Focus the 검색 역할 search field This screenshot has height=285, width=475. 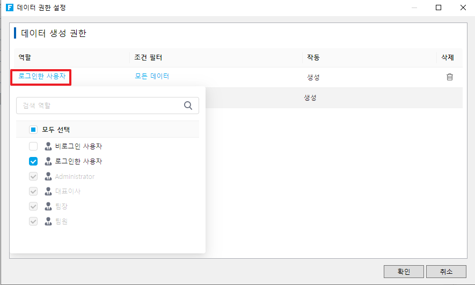click(x=99, y=106)
